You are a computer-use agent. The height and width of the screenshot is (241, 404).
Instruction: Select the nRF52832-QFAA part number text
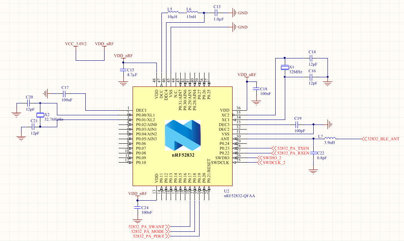pyautogui.click(x=239, y=196)
